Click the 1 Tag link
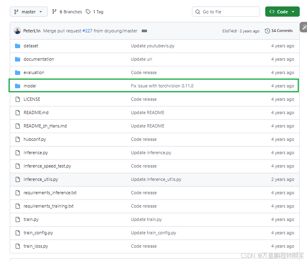This screenshot has width=307, height=261. click(94, 12)
